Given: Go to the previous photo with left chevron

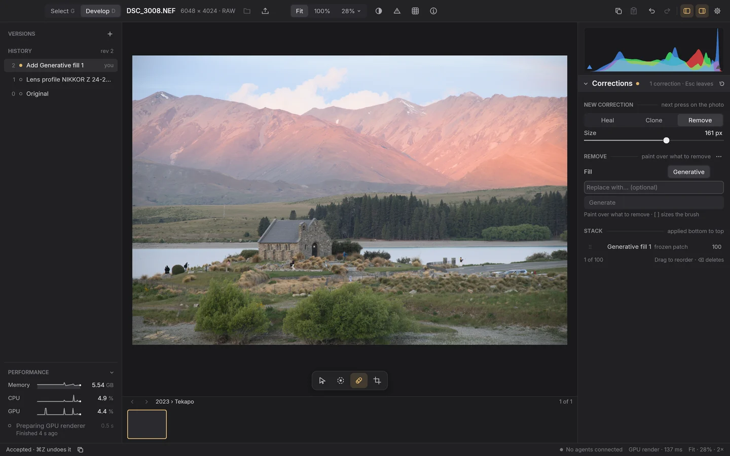Looking at the screenshot, I should point(132,402).
